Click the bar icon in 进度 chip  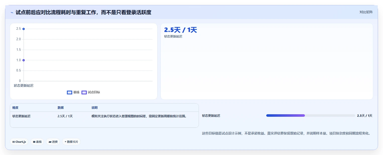click(x=50, y=142)
